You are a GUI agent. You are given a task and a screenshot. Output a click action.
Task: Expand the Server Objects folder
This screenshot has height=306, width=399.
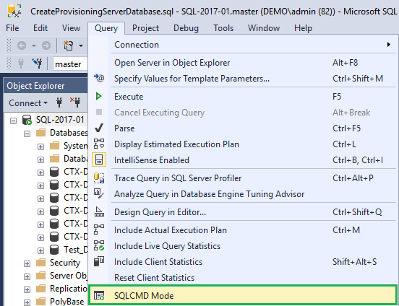point(27,276)
